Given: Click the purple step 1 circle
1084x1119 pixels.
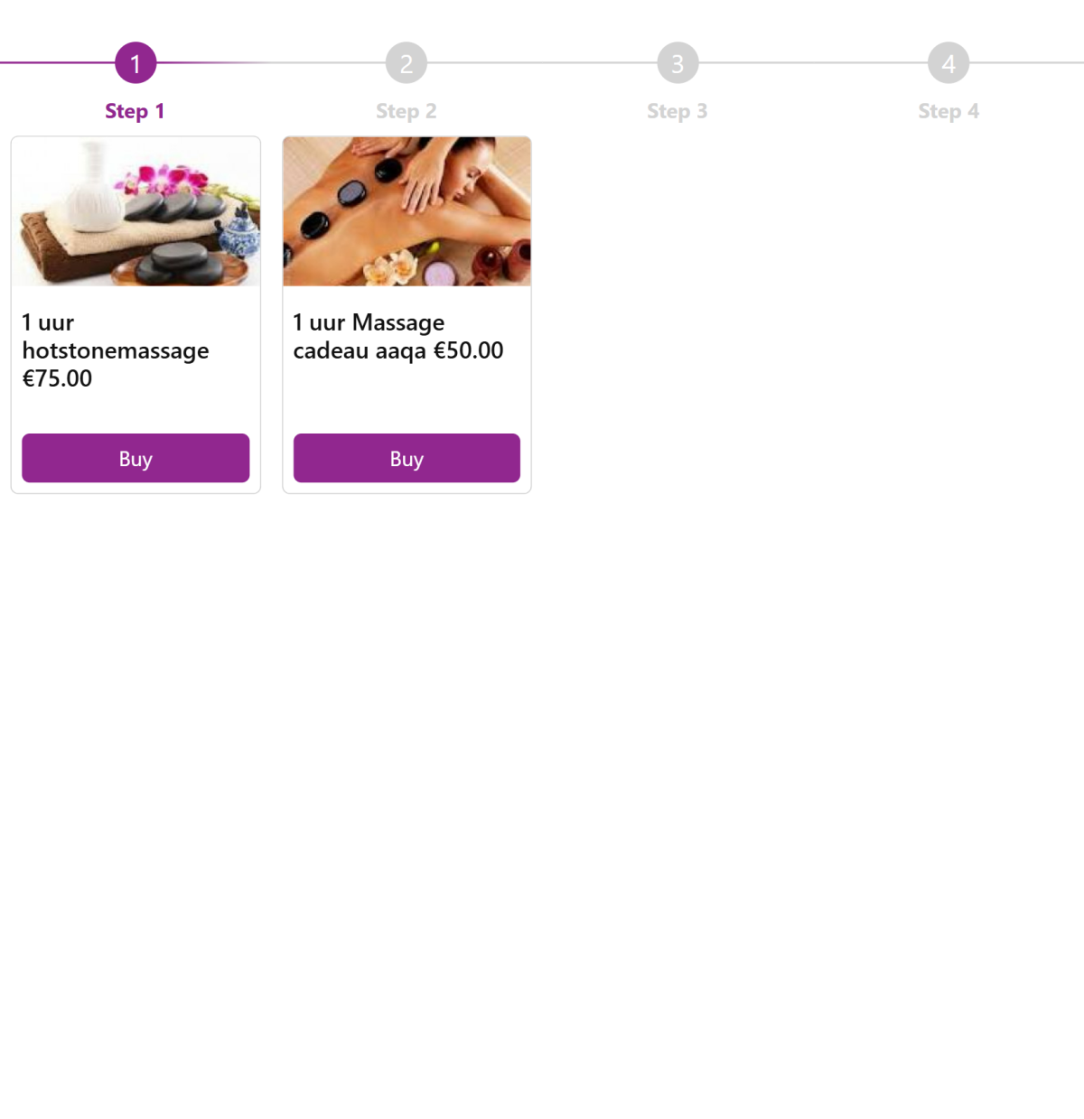Looking at the screenshot, I should click(135, 63).
